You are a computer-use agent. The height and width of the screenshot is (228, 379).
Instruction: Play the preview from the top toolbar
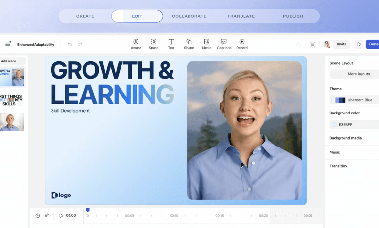359,44
